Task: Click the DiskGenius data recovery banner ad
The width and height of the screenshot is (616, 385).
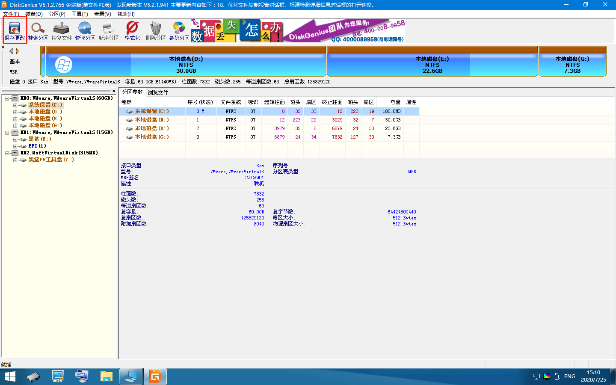Action: 298,31
